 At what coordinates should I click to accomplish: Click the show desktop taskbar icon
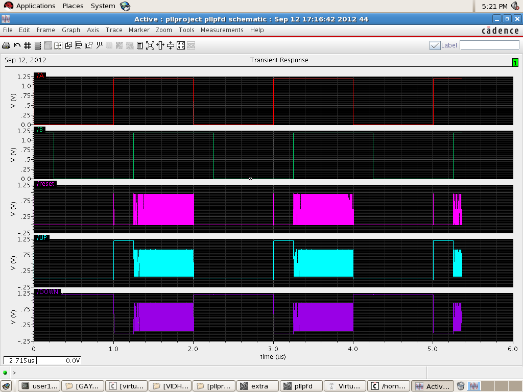[x=6, y=386]
